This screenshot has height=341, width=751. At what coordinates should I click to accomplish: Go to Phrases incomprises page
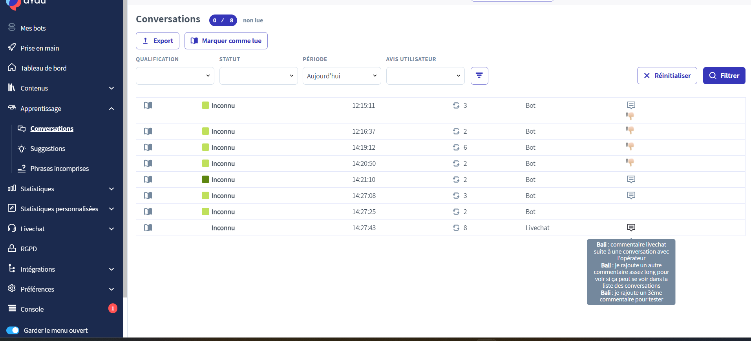tap(59, 169)
